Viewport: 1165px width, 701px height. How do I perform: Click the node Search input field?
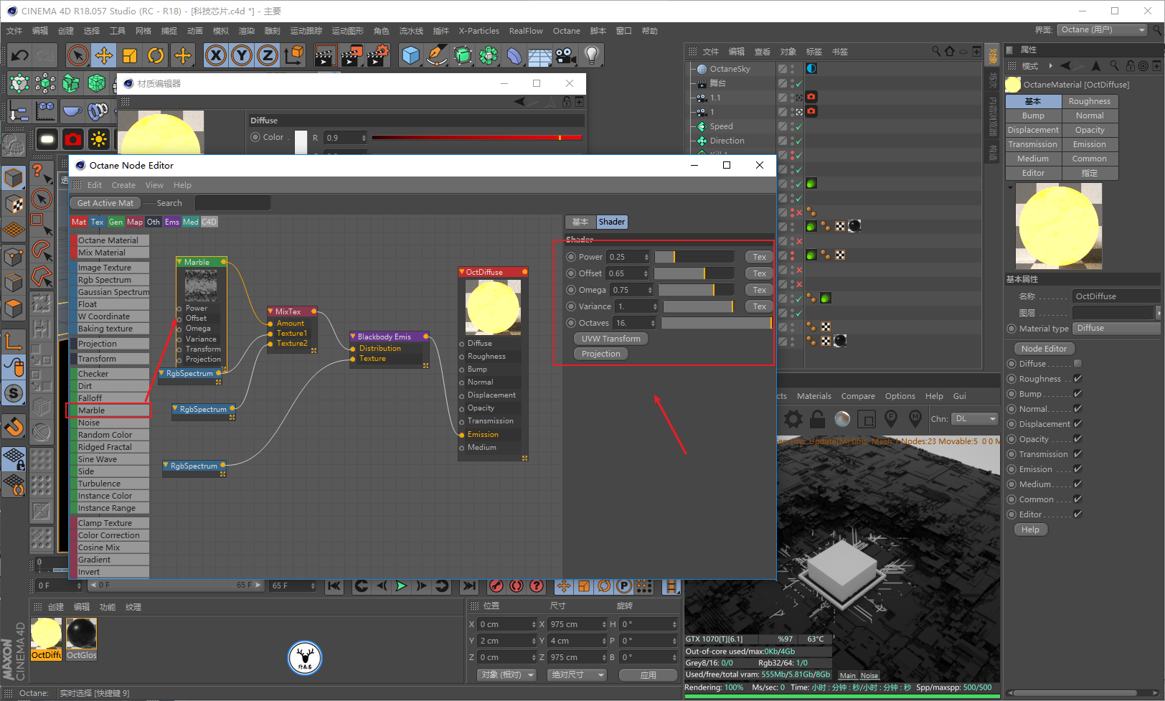233,204
